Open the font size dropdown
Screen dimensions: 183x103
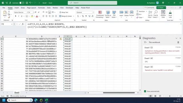tap(33, 12)
